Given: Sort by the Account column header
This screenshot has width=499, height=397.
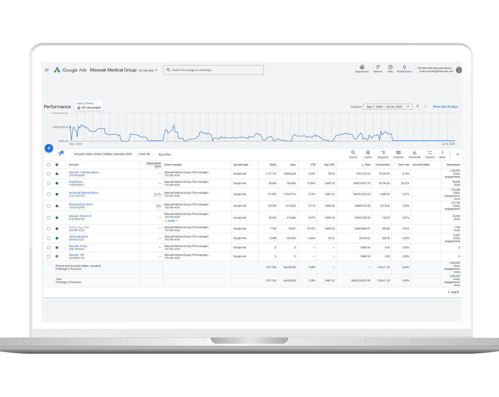Looking at the screenshot, I should tap(74, 165).
